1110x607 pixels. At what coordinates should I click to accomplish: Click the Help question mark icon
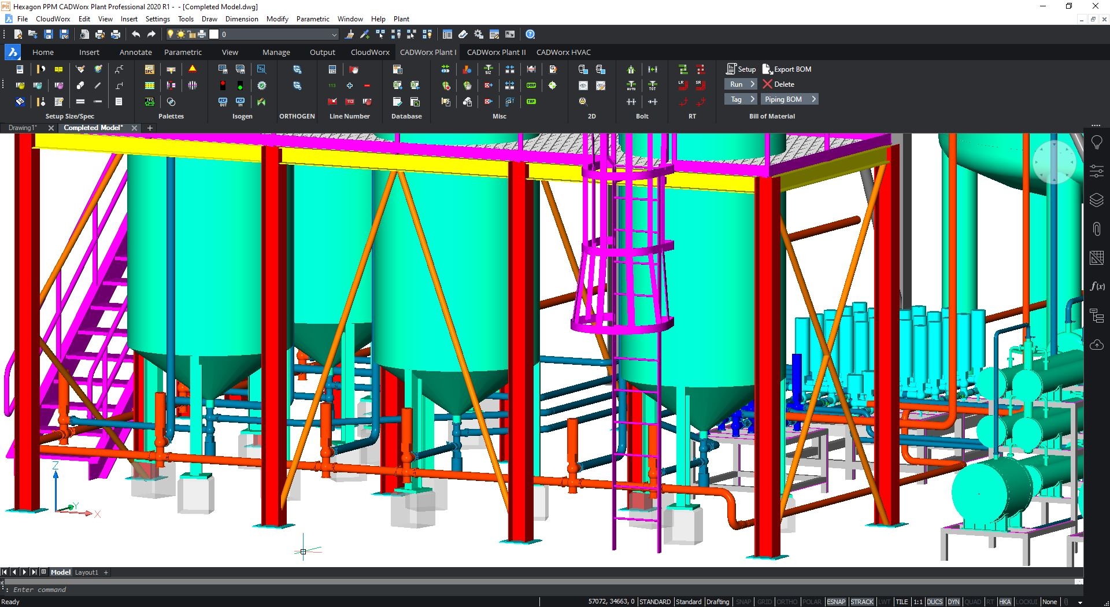pos(530,35)
